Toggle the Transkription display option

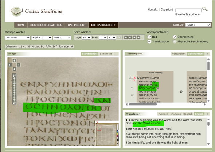pos(149,41)
